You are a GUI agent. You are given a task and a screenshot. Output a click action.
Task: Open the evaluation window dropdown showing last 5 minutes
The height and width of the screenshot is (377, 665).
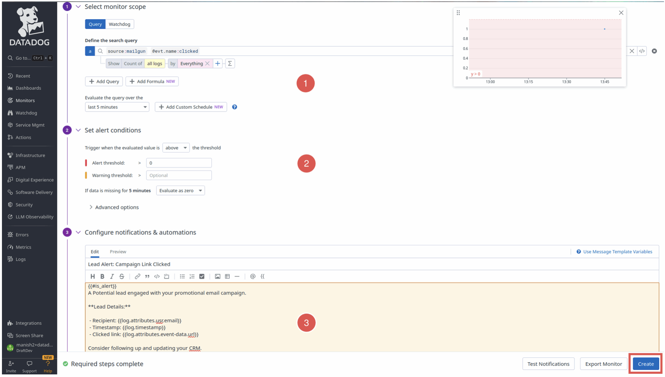click(117, 107)
